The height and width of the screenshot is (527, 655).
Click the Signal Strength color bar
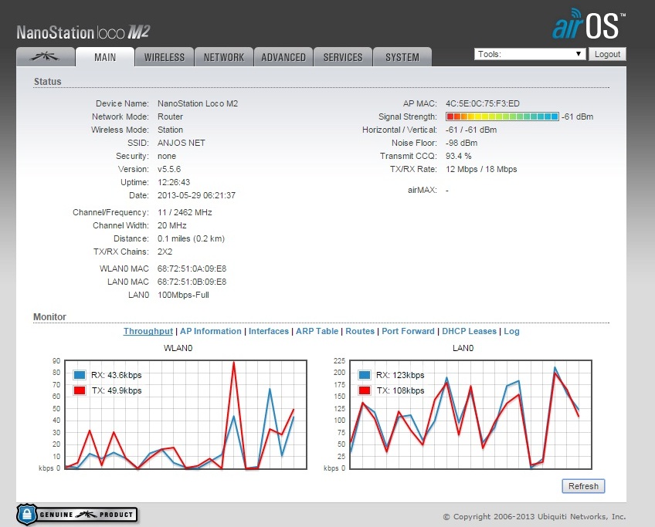tap(502, 117)
